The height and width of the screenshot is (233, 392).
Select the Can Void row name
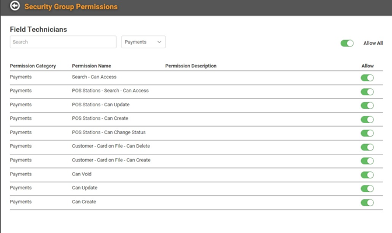[x=82, y=174]
